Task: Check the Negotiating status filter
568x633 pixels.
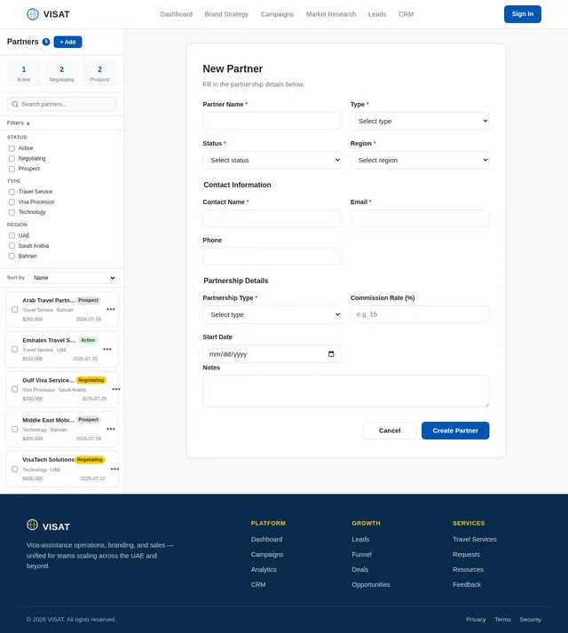Action: [x=12, y=159]
